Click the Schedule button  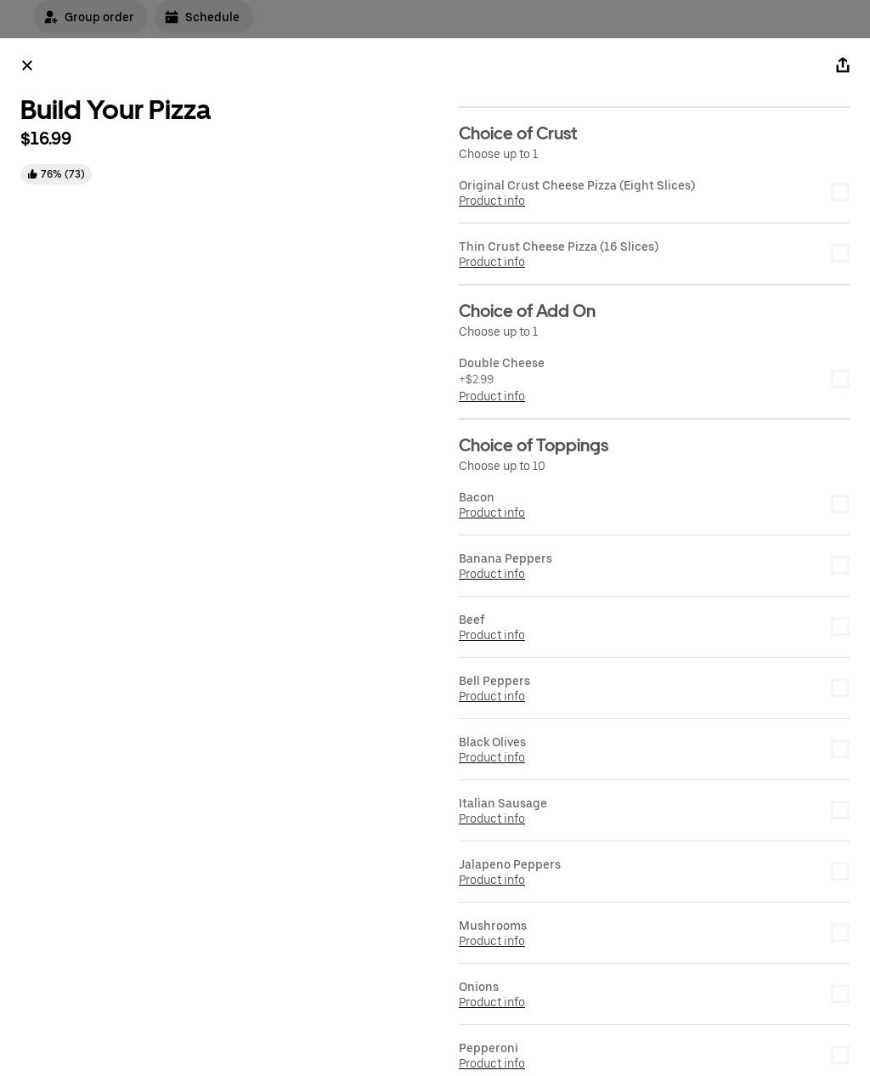click(203, 17)
